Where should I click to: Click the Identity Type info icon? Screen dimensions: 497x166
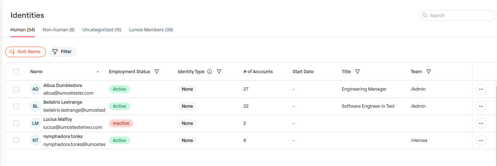click(210, 72)
